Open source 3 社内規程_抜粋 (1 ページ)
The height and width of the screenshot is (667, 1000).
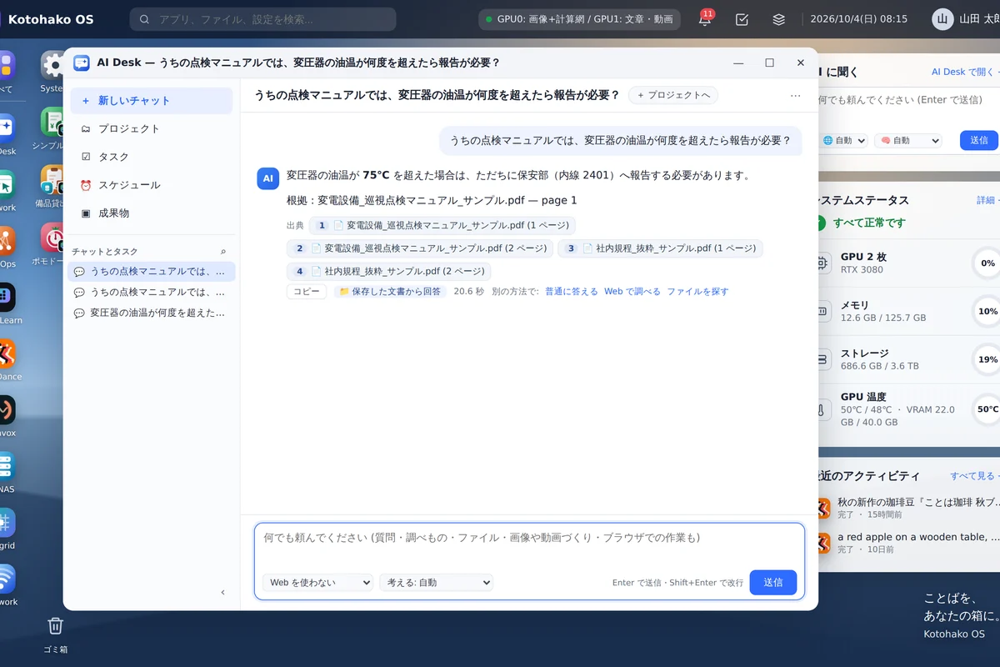point(660,248)
